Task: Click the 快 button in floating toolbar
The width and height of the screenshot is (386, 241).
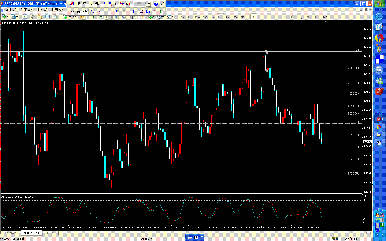Action: (x=85, y=12)
